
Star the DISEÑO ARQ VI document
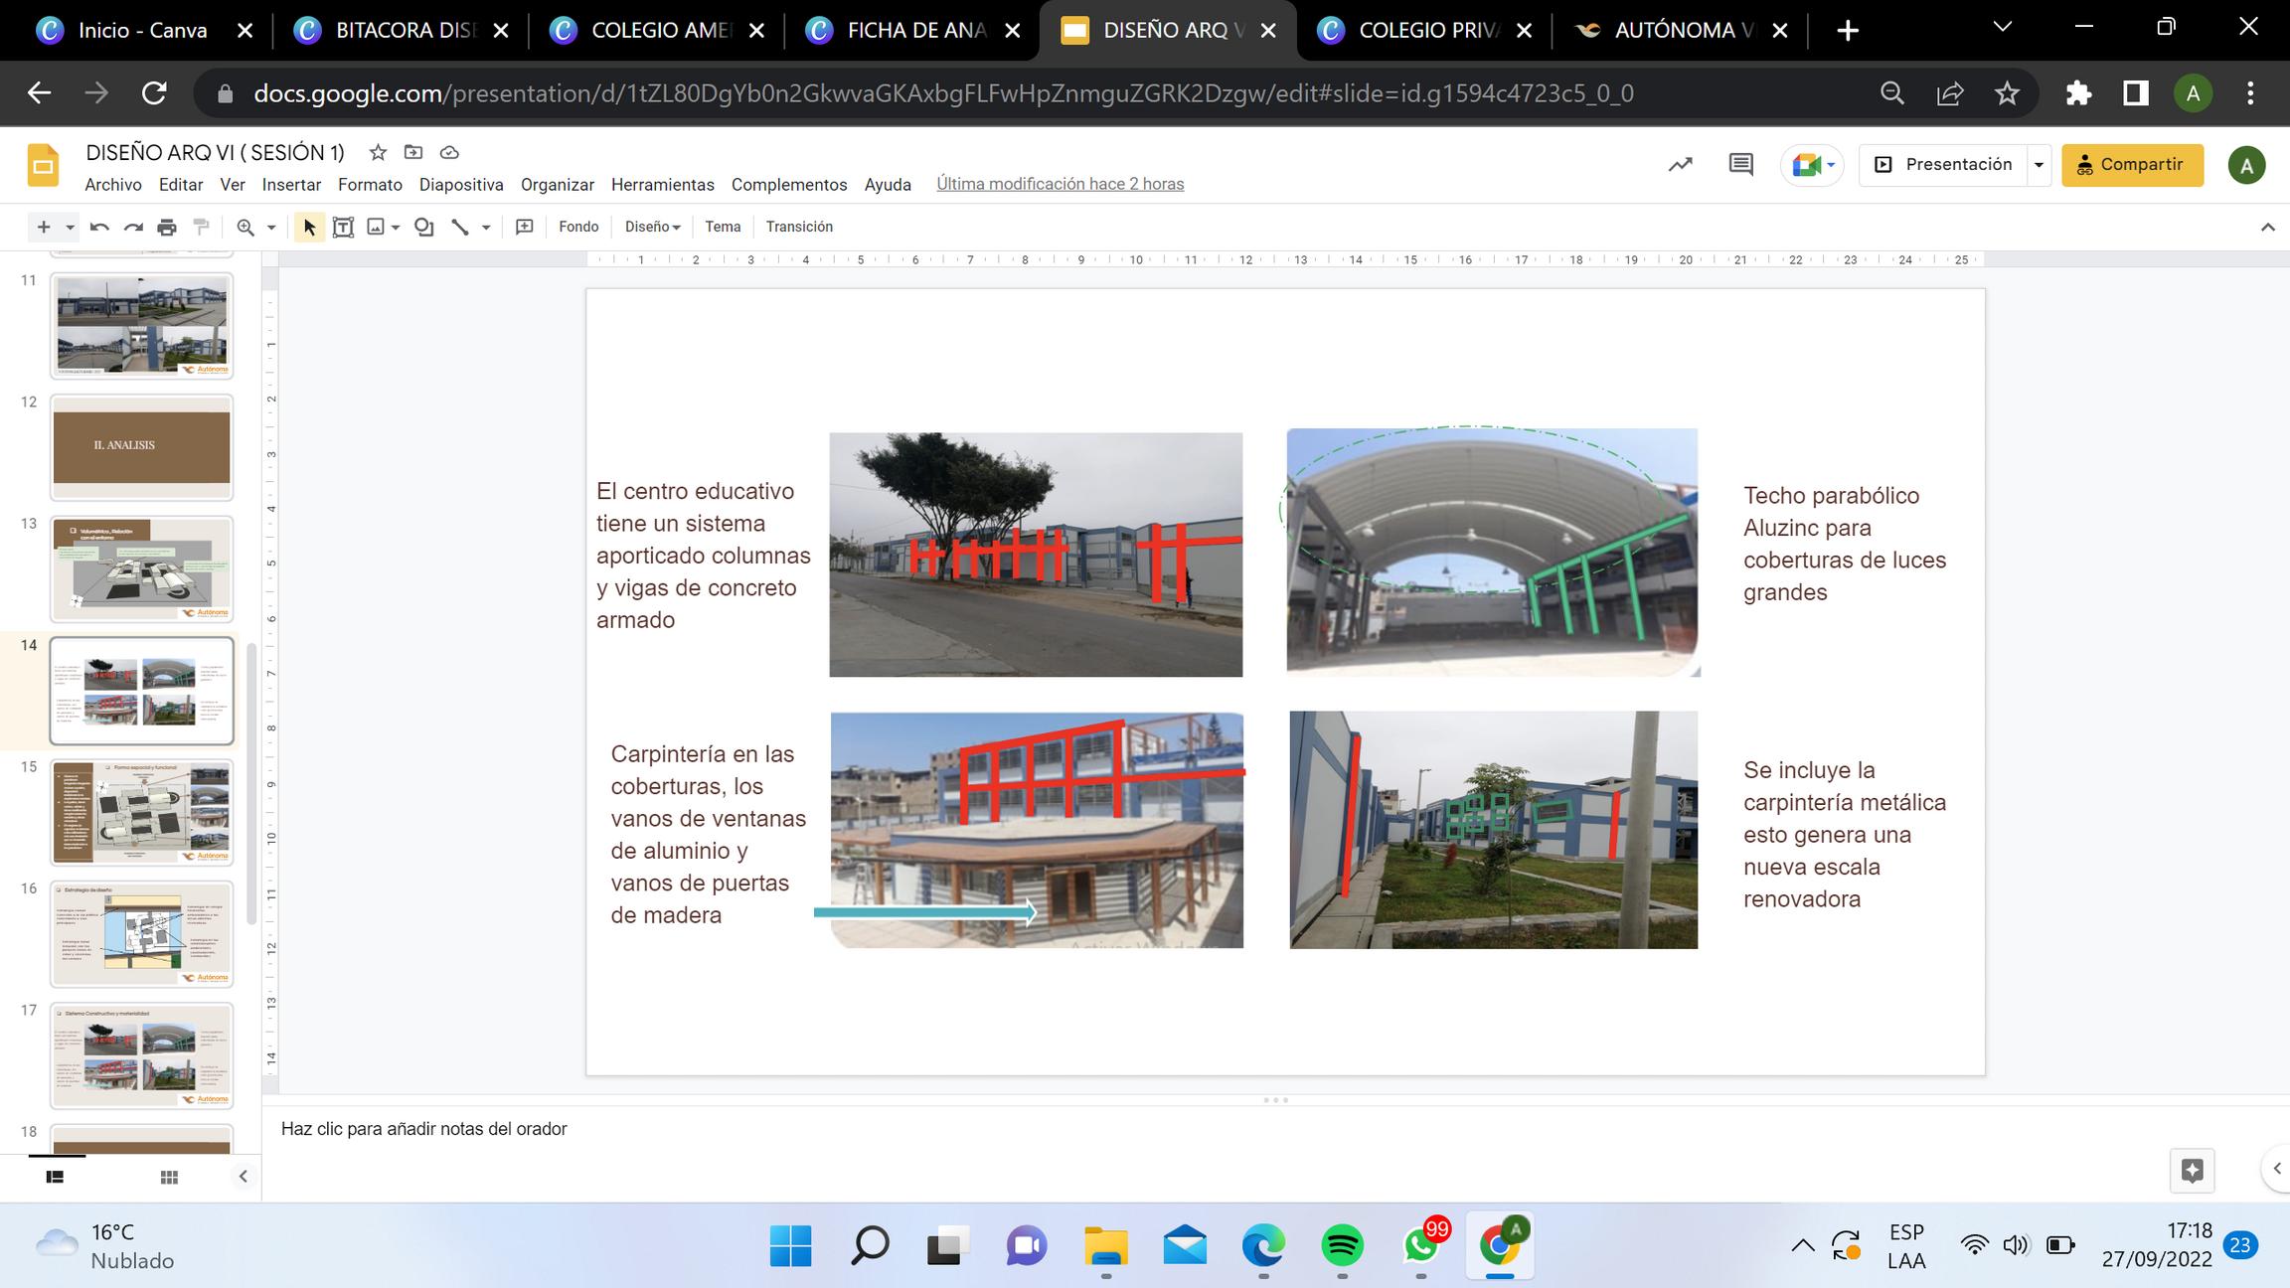pos(378,152)
